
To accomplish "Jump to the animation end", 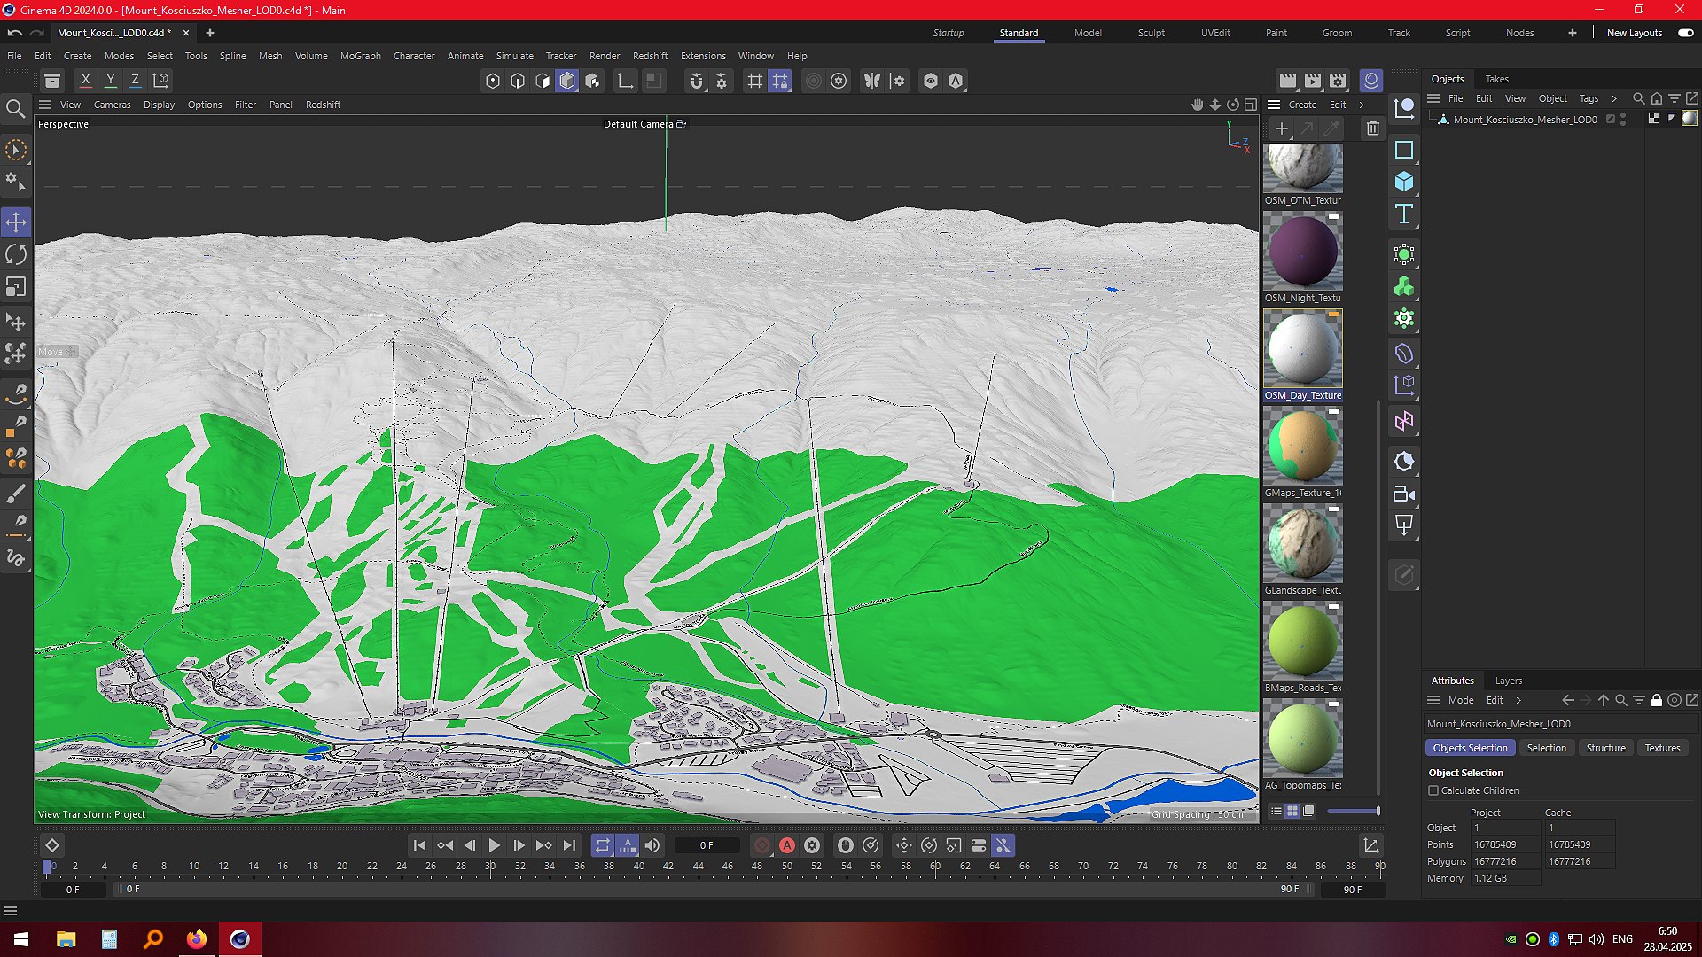I will 569,845.
